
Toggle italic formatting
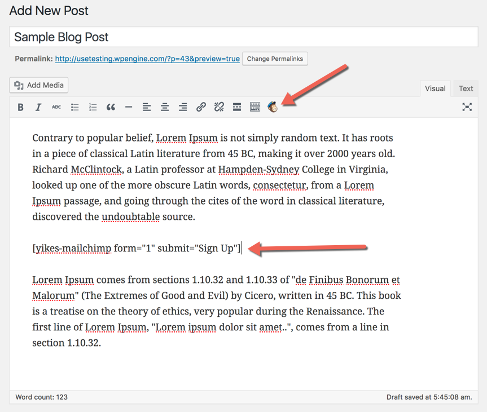[x=38, y=107]
